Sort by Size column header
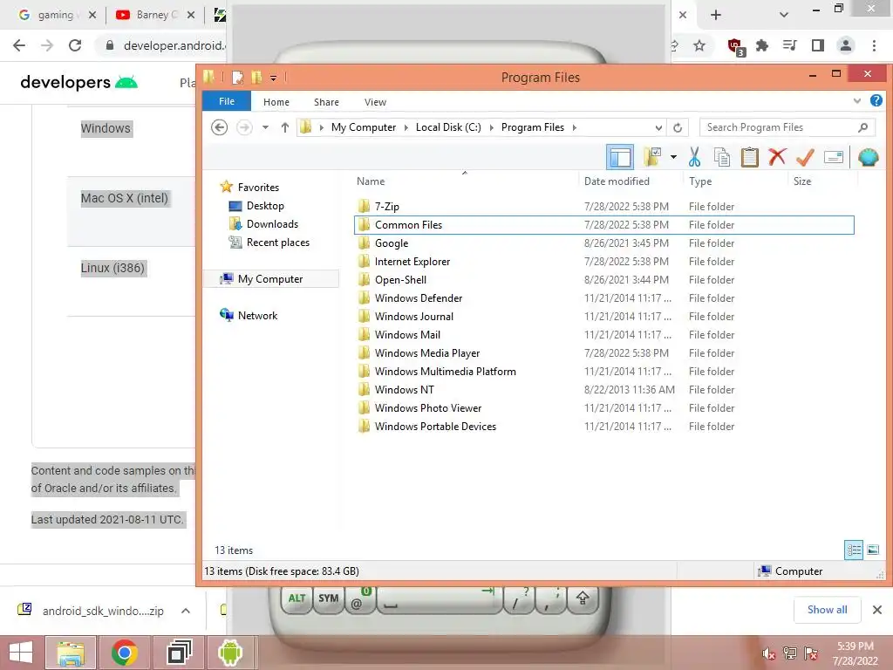 tap(802, 181)
